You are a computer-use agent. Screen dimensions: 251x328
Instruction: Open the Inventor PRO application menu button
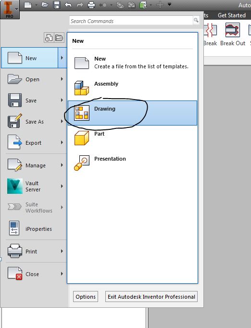click(10, 10)
